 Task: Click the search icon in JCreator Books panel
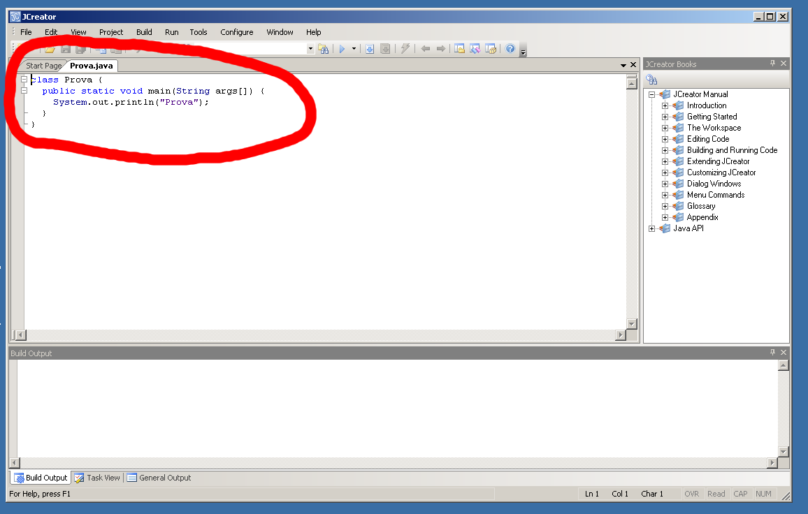(651, 80)
